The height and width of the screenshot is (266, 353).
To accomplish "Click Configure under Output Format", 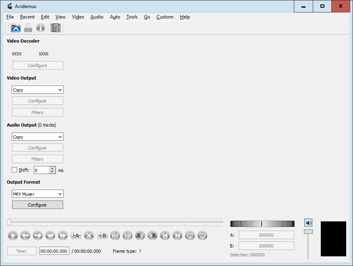I will click(x=37, y=205).
